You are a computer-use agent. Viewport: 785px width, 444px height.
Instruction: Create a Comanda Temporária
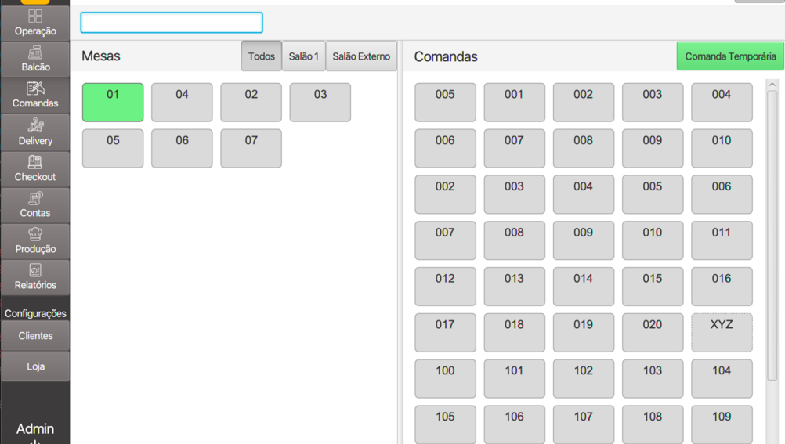pyautogui.click(x=730, y=56)
